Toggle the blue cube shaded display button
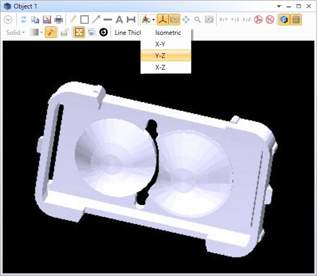The image size is (317, 276). coord(284,20)
